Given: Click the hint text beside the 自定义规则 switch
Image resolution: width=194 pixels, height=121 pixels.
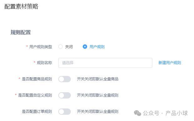Looking at the screenshot, I should (97, 95).
